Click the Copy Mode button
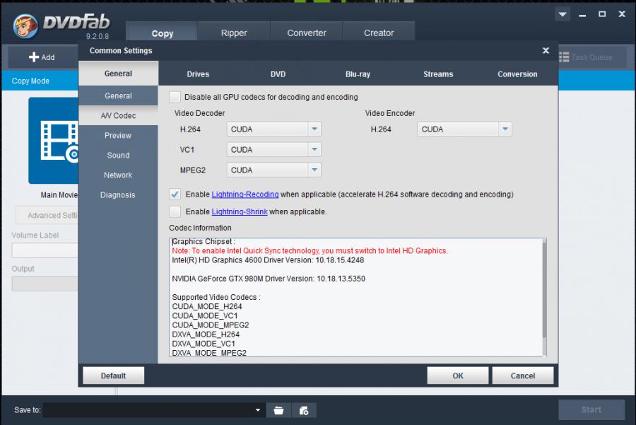 click(x=31, y=81)
